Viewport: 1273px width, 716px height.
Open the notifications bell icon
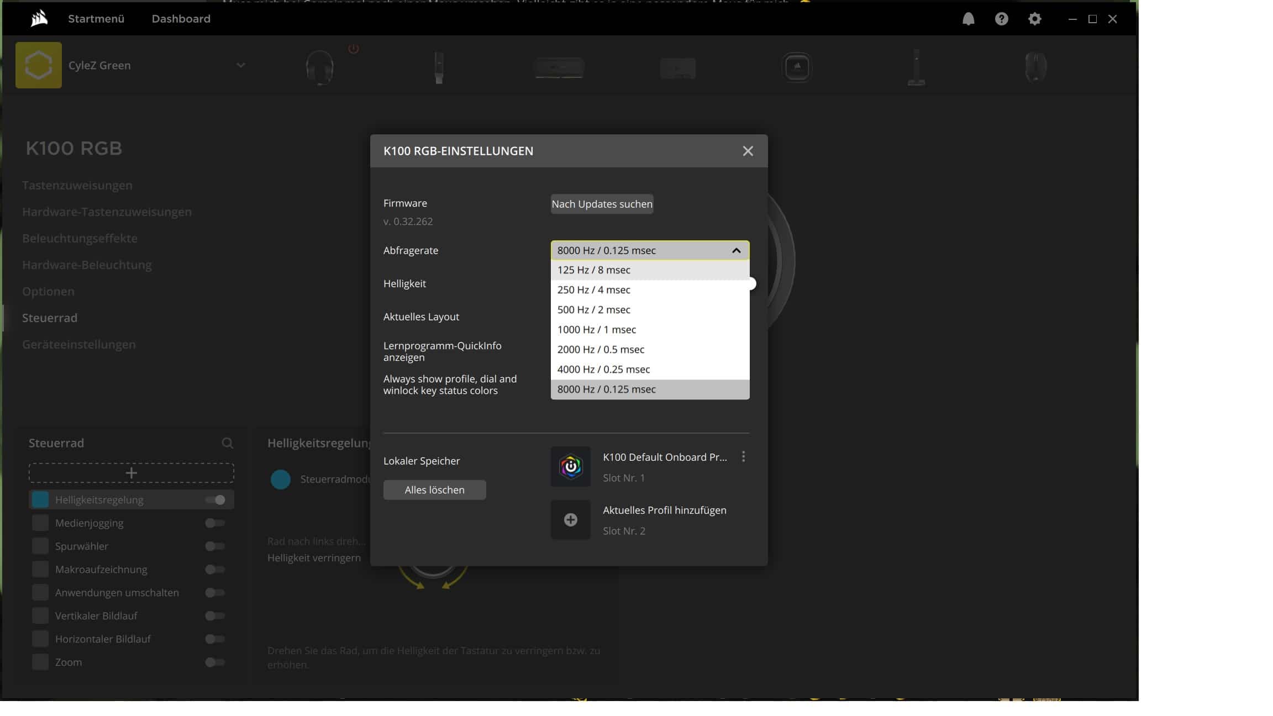point(968,19)
